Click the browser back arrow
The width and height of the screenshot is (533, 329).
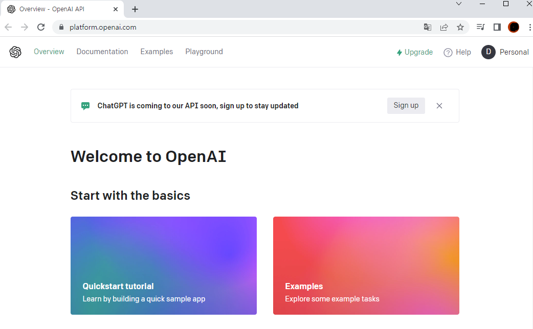click(x=9, y=27)
